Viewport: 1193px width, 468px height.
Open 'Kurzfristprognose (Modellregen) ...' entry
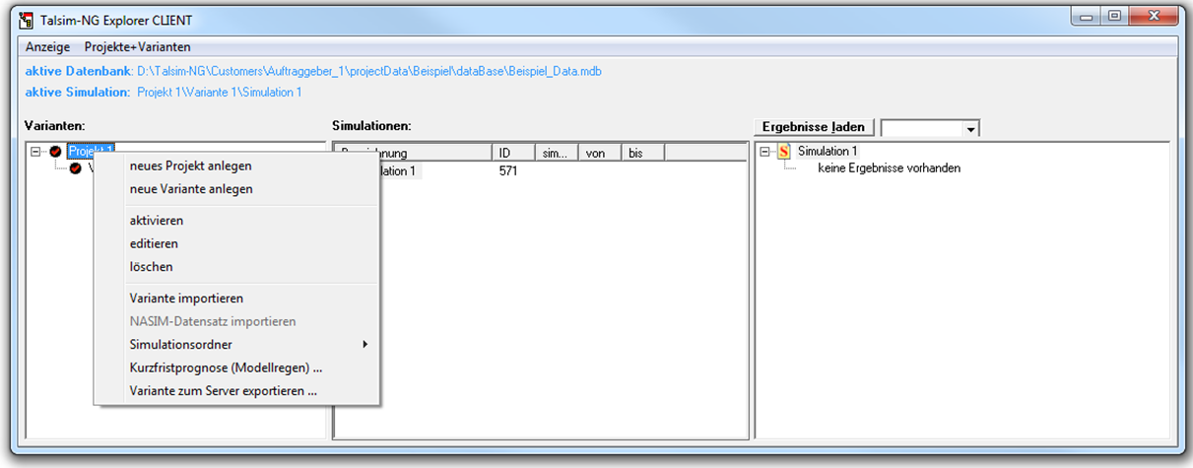pyautogui.click(x=226, y=368)
